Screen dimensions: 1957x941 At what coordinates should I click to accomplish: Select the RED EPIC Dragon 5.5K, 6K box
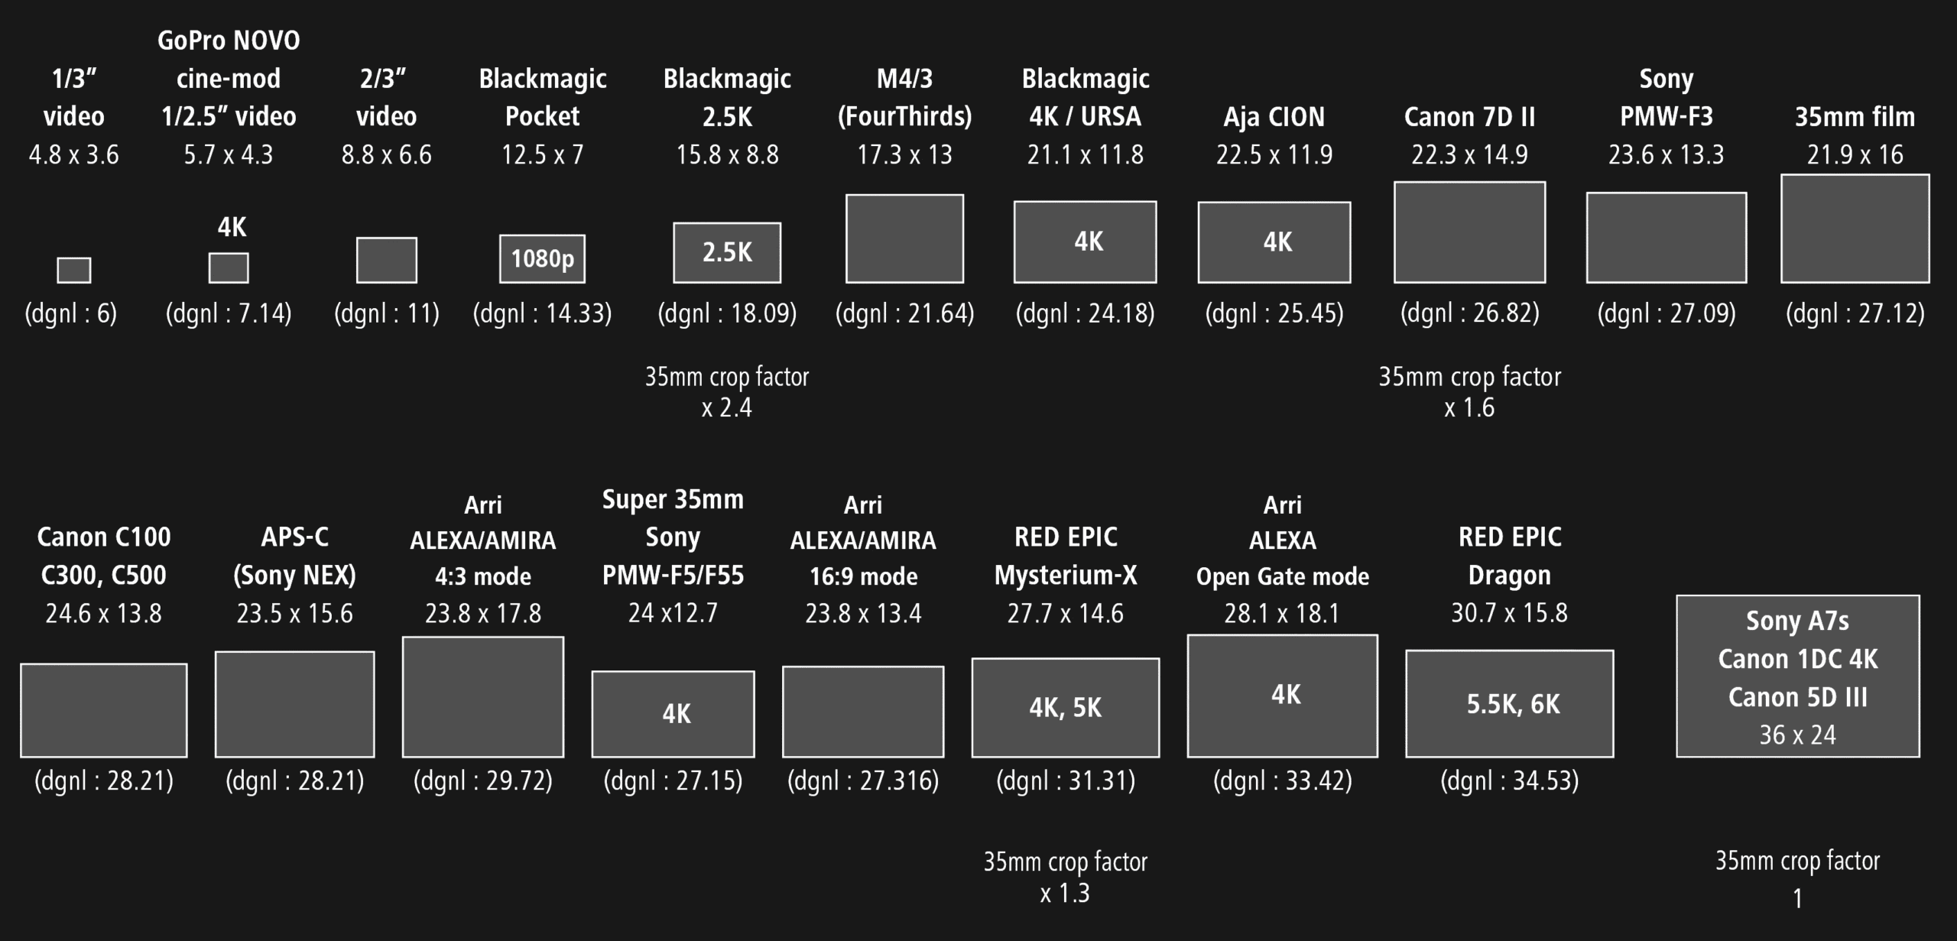(x=1510, y=704)
